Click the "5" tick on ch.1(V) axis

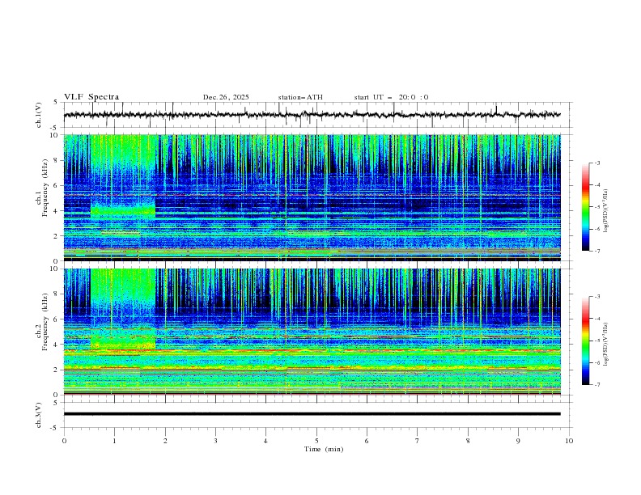57,102
